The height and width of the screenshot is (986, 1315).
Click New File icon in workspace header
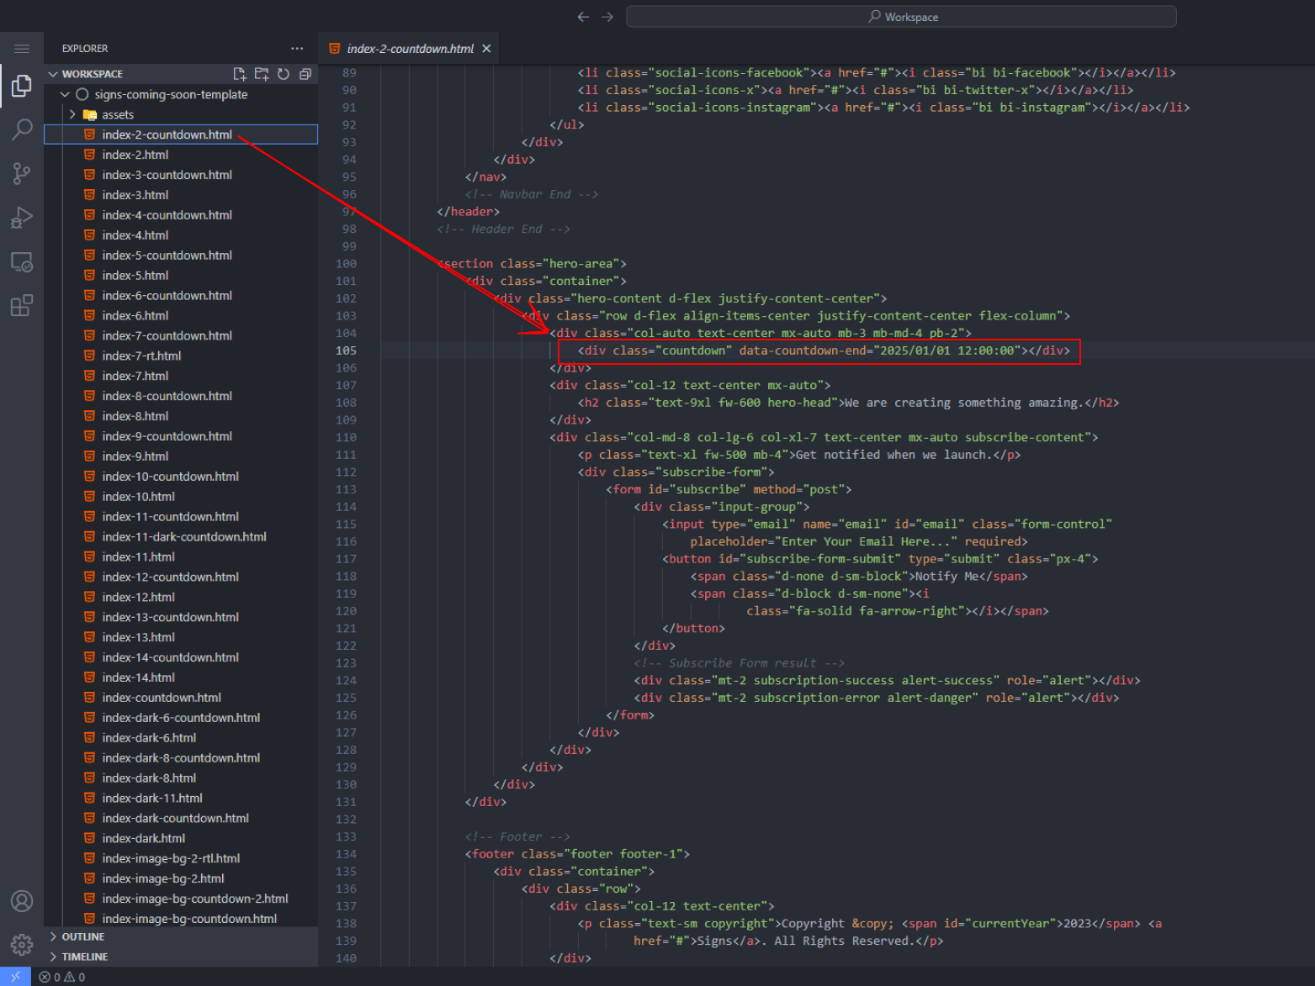tap(240, 74)
